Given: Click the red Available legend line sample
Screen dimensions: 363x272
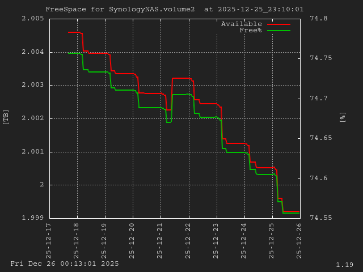Looking at the screenshot, I should (278, 24).
